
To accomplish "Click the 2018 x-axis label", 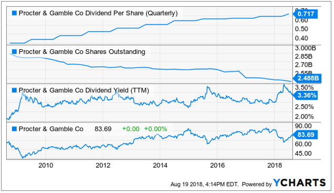I will click(x=275, y=165).
